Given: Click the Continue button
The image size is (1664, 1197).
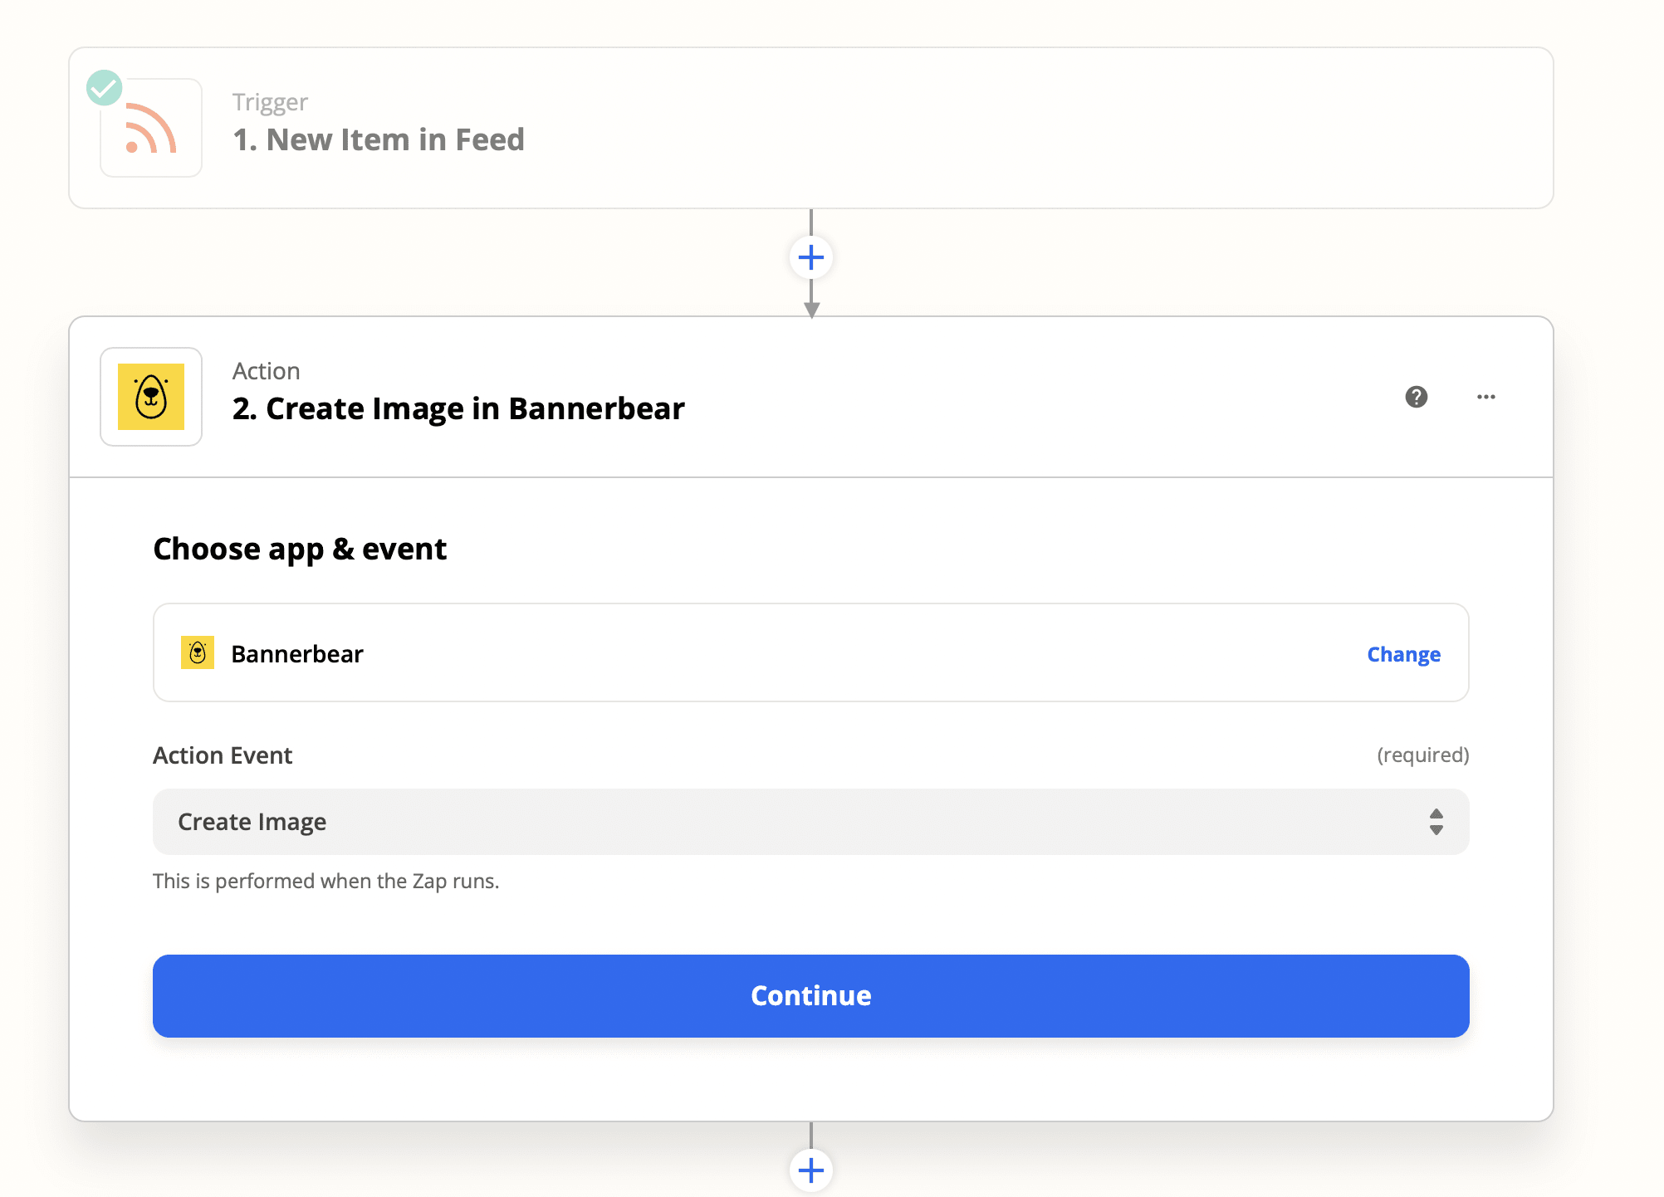Looking at the screenshot, I should [x=811, y=996].
